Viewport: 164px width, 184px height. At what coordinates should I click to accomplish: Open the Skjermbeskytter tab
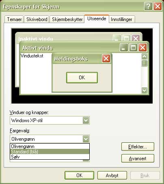67,19
